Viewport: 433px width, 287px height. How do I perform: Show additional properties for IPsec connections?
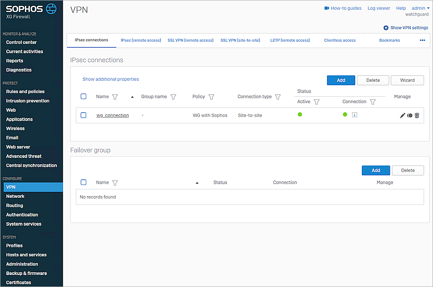tap(110, 79)
